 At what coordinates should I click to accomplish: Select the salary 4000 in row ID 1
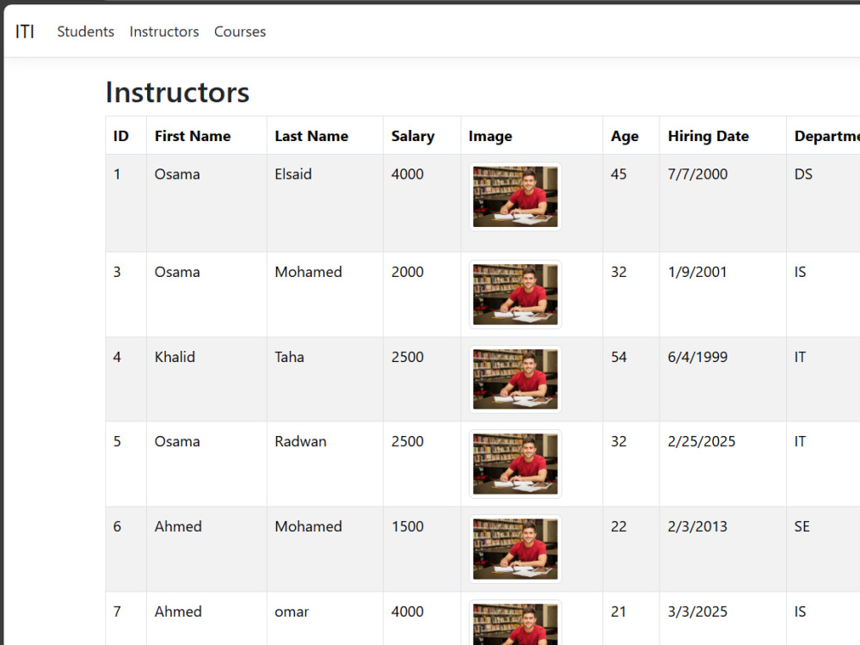(408, 175)
